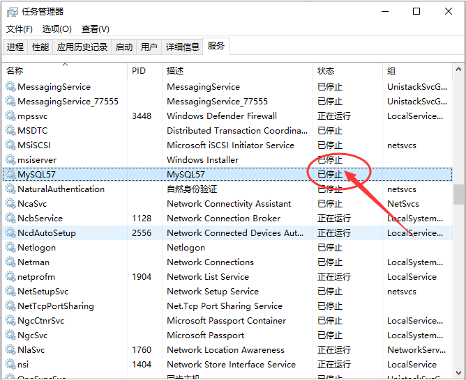Viewport: 466px width, 380px height.
Task: Click the gear icon next to mpssvc
Action: (x=10, y=116)
